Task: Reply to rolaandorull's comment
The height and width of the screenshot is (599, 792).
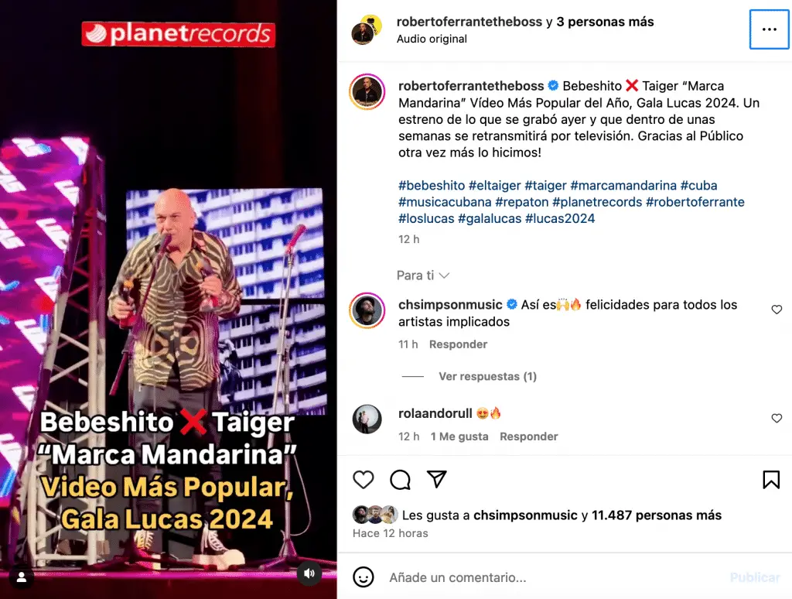Action: 528,436
